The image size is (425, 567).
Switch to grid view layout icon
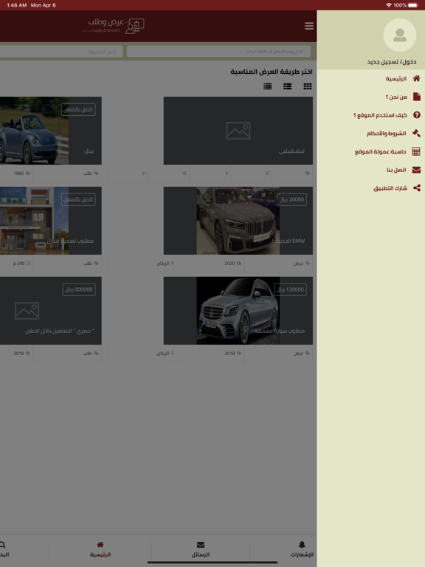coord(308,86)
